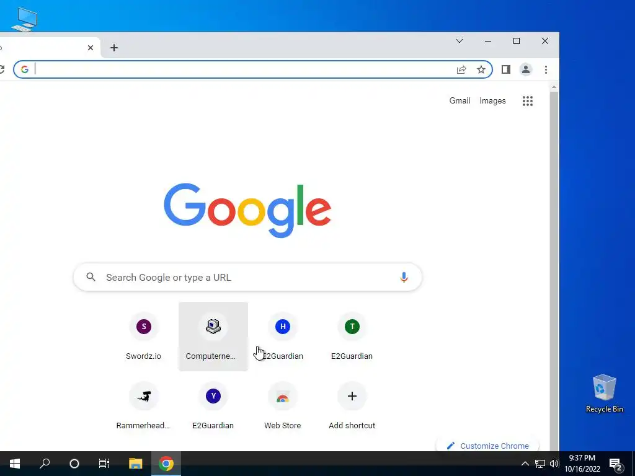Viewport: 635px width, 476px height.
Task: Click the taskbar clock showing 9:37 PM
Action: (582, 464)
